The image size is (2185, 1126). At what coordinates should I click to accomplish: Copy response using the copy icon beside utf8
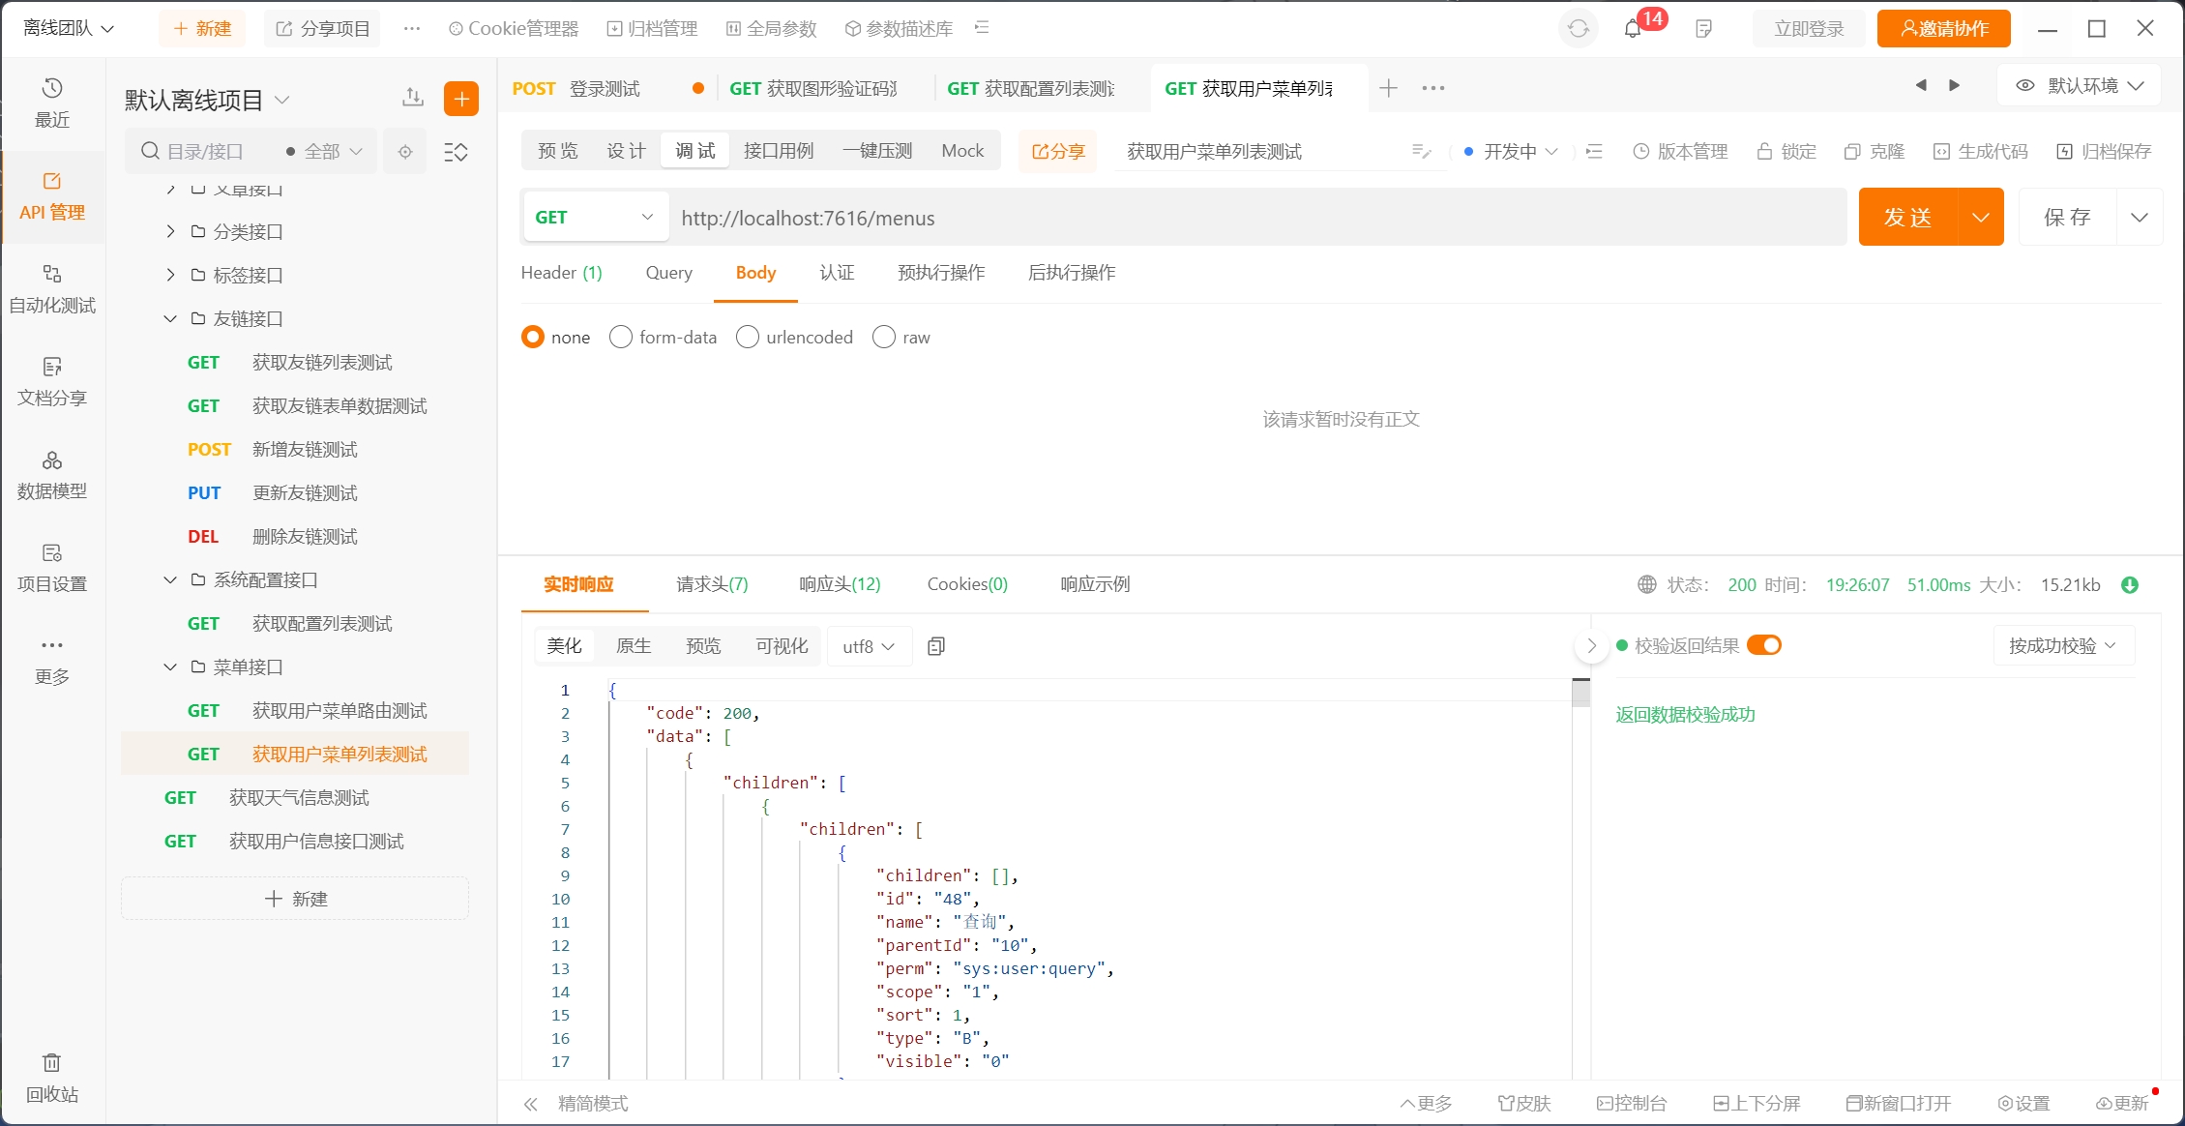(935, 646)
